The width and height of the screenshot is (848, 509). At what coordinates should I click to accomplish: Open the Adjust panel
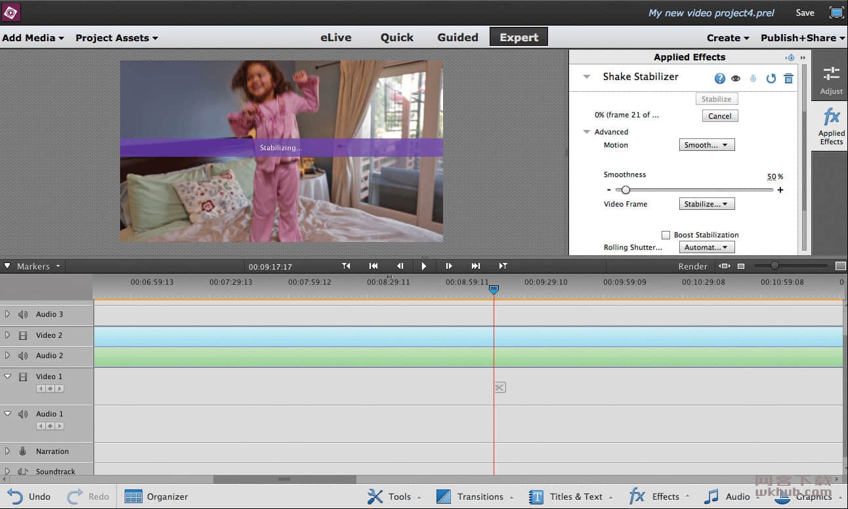click(x=831, y=79)
